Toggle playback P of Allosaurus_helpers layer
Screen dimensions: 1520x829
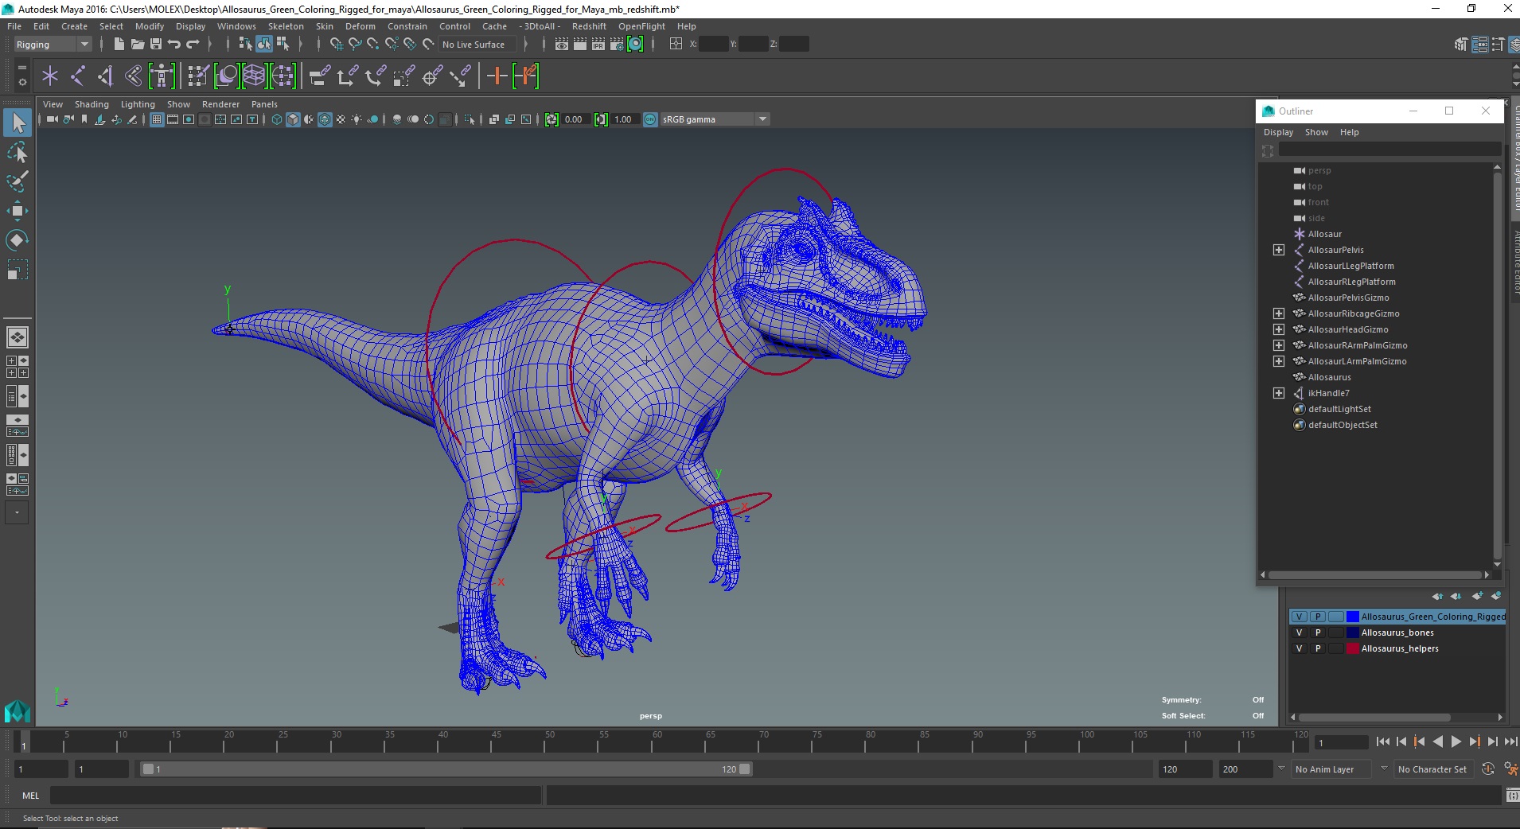click(1318, 648)
